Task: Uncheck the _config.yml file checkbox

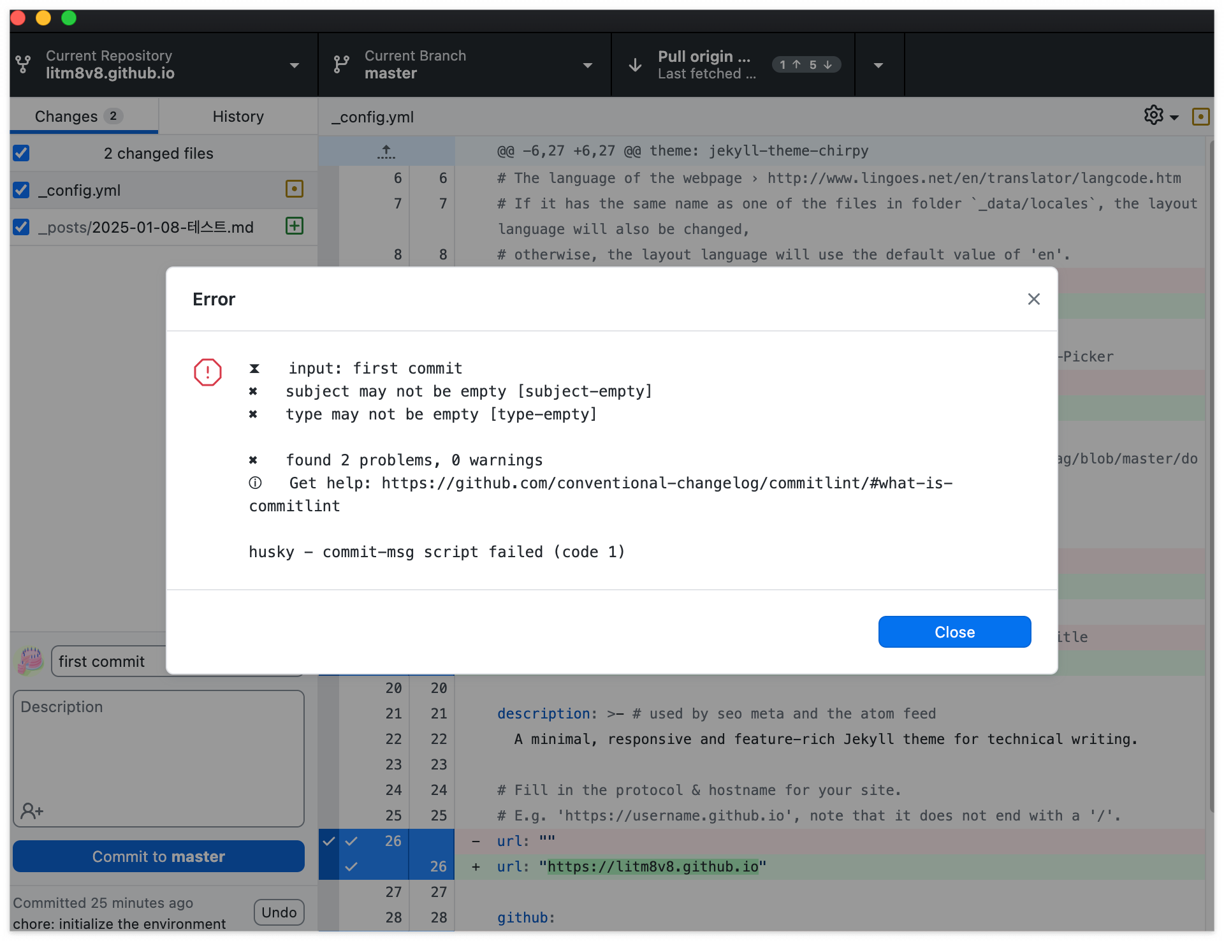Action: point(21,189)
